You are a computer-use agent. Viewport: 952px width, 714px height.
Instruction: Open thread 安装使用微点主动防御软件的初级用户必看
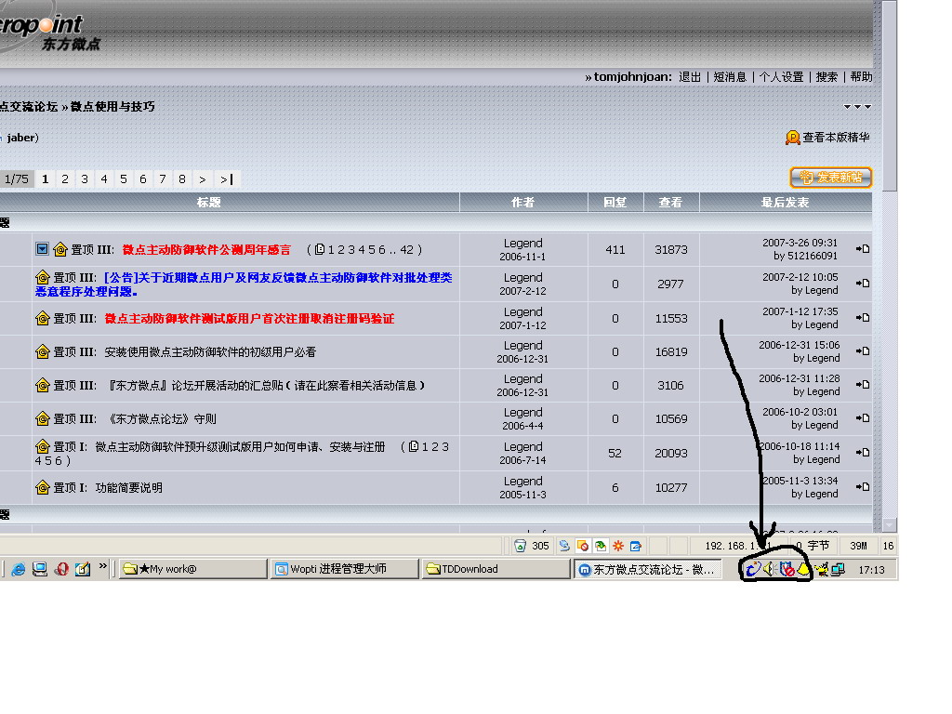[210, 352]
